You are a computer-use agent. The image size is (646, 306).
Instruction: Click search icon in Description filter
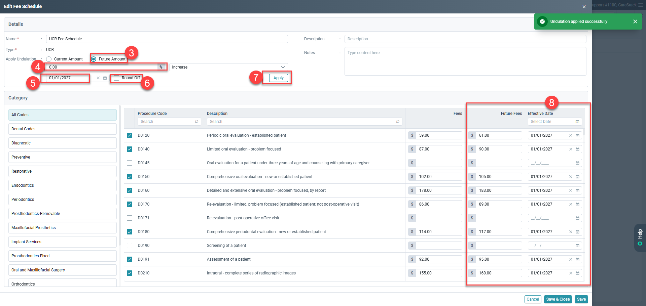[398, 122]
